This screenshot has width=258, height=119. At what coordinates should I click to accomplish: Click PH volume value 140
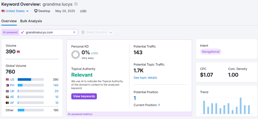point(56,85)
